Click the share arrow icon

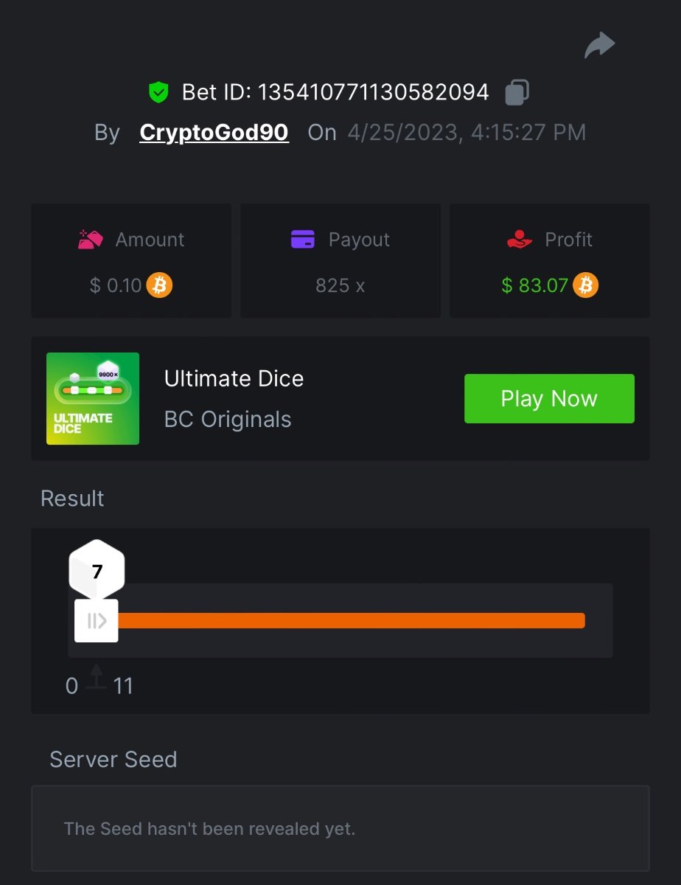600,46
